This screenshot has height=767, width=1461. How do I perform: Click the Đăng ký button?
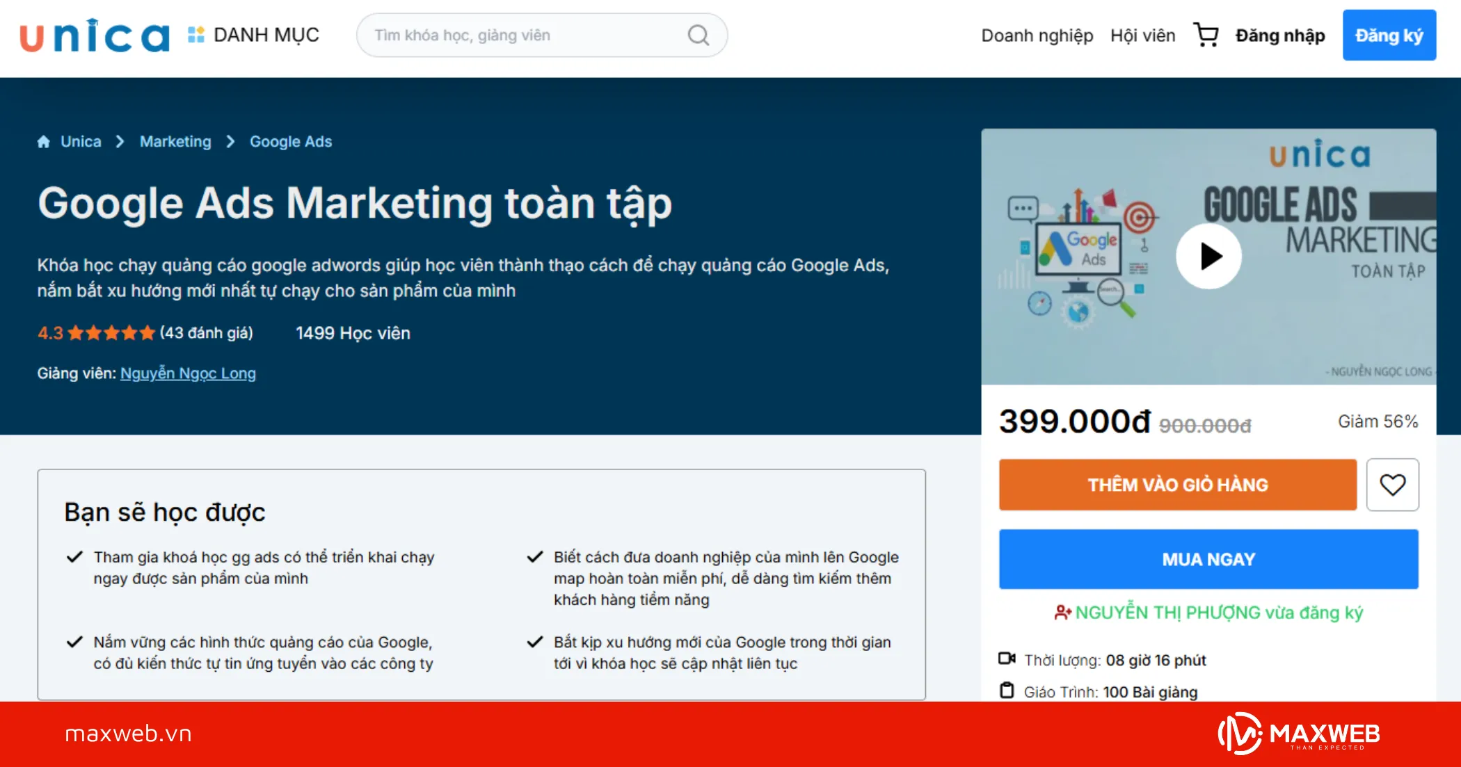(1389, 34)
